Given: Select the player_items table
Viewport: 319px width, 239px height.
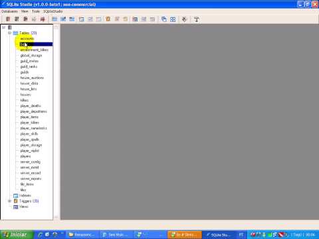Looking at the screenshot, I should [x=29, y=117].
